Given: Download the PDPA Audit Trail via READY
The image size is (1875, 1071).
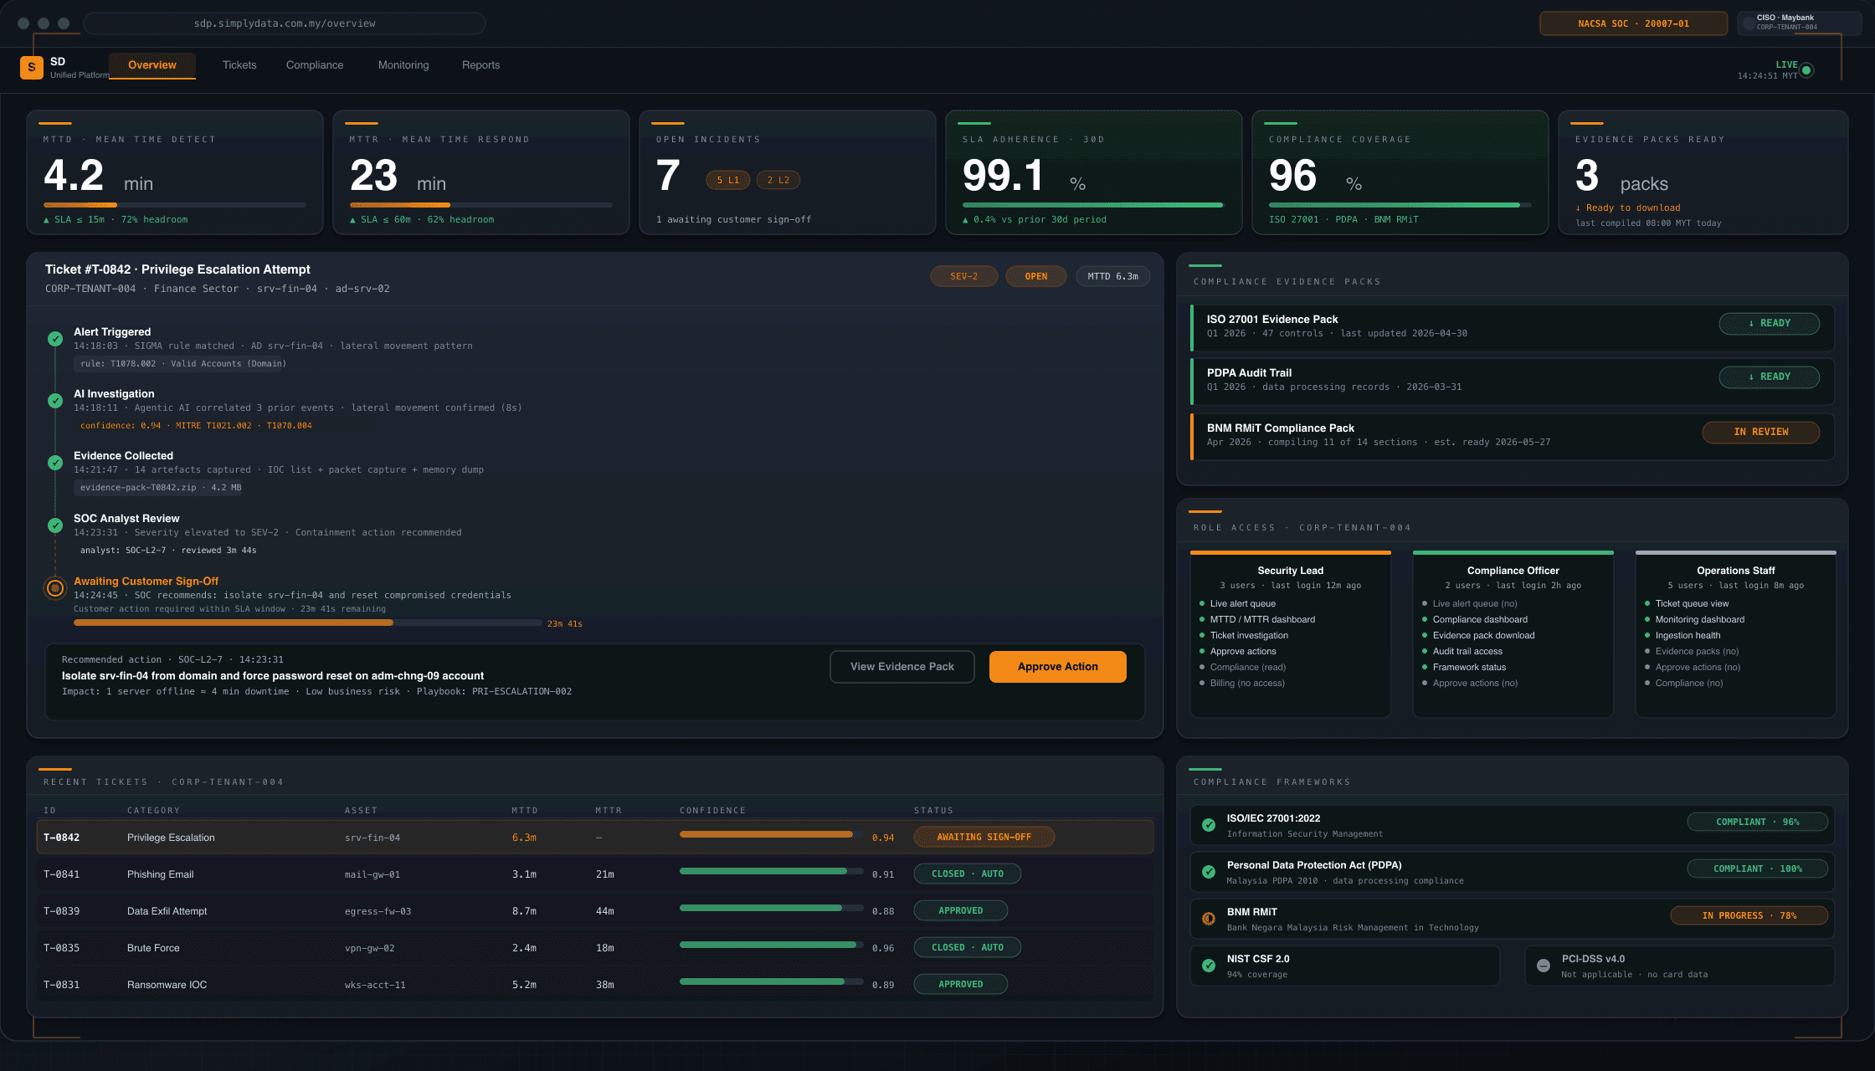Looking at the screenshot, I should click(1770, 377).
